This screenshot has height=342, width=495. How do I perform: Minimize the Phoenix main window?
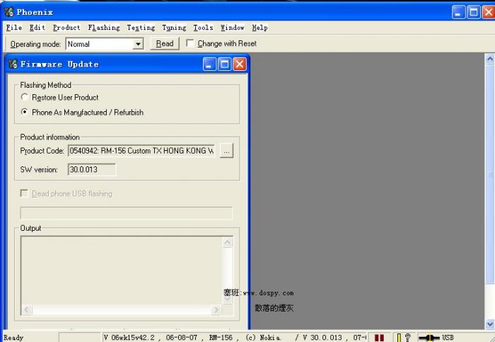coord(458,12)
